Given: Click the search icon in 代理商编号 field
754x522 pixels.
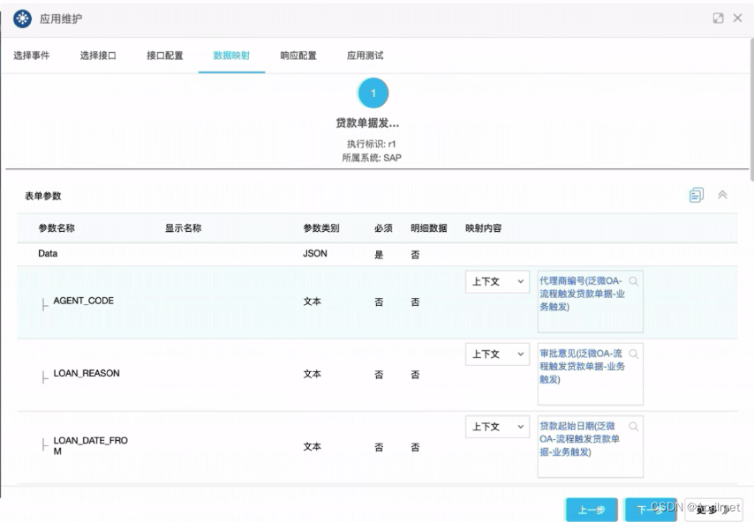Looking at the screenshot, I should [634, 281].
